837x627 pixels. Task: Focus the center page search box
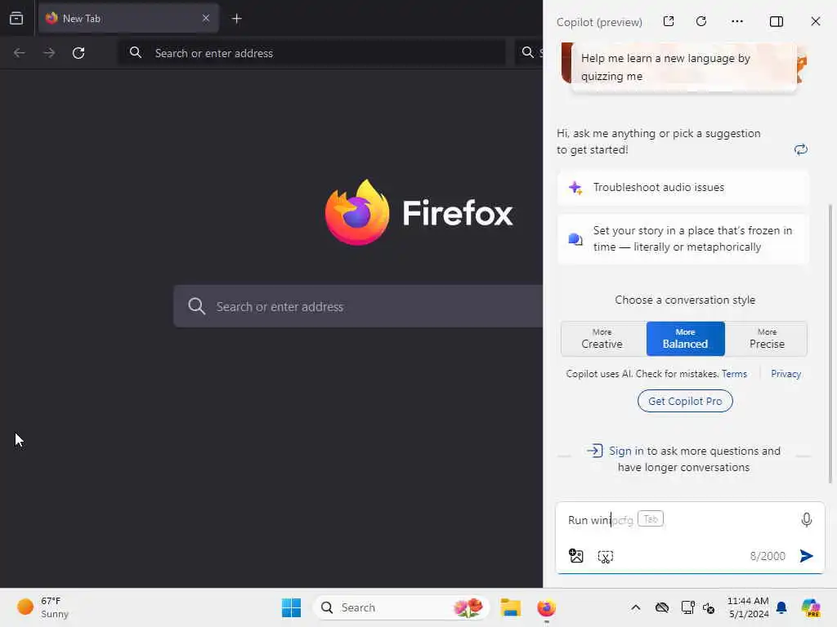click(x=358, y=306)
